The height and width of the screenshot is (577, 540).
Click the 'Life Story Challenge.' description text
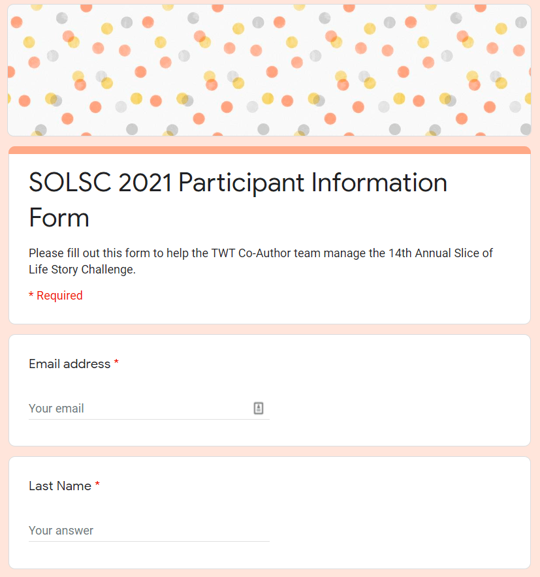(x=82, y=270)
